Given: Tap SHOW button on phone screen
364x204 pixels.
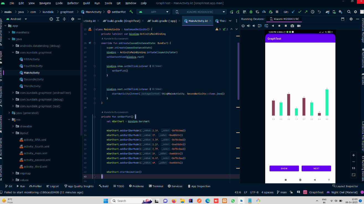Looking at the screenshot, I should (284, 169).
